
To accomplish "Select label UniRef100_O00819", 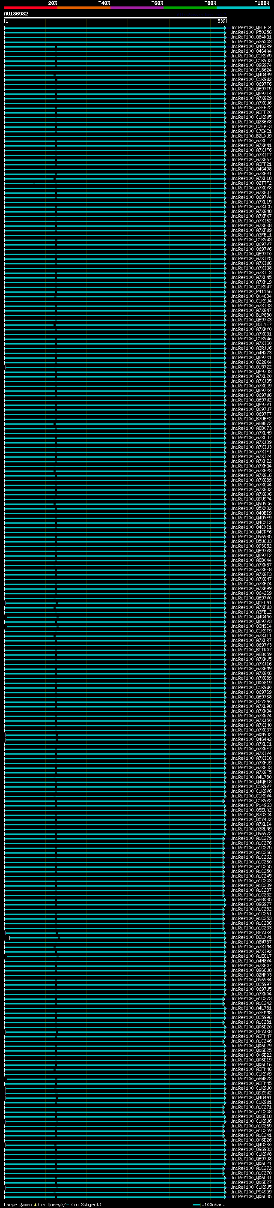I will point(250,683).
